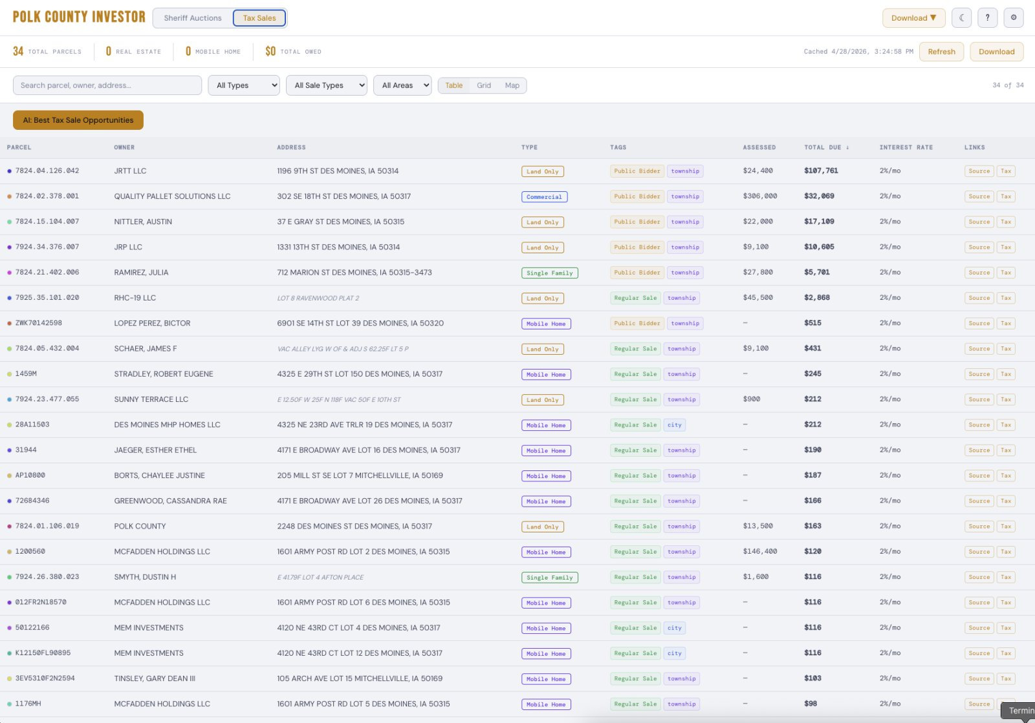
Task: Open Tax link for Lopez Perez, Bictor row
Action: (1006, 323)
